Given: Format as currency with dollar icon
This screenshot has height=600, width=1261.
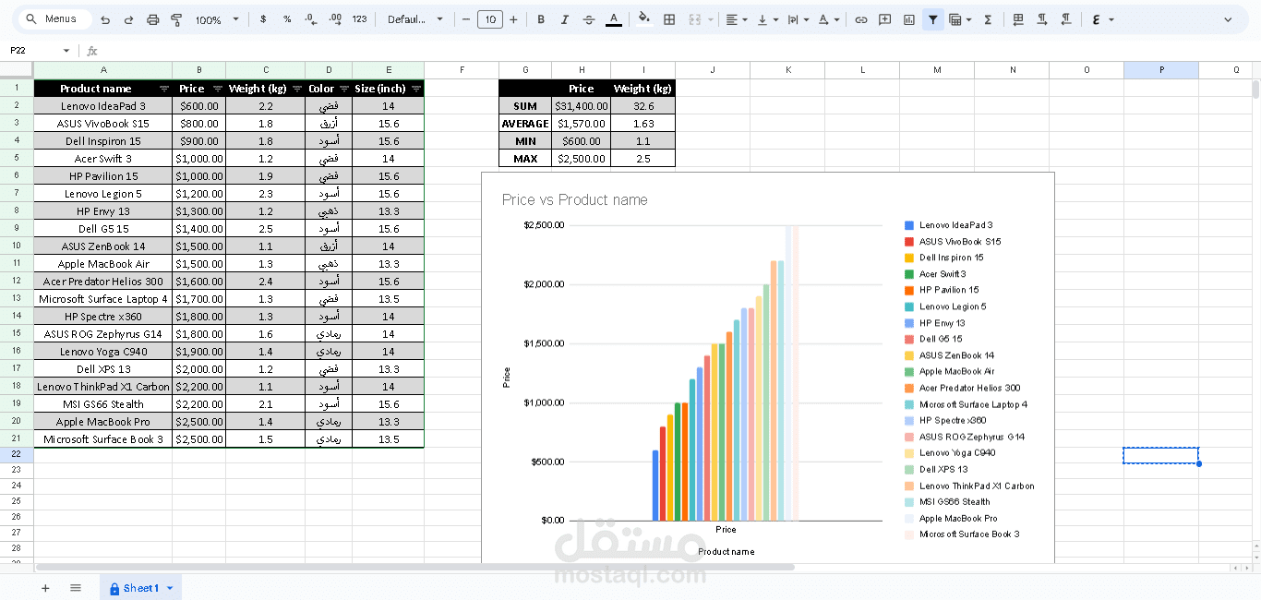Looking at the screenshot, I should pos(263,19).
